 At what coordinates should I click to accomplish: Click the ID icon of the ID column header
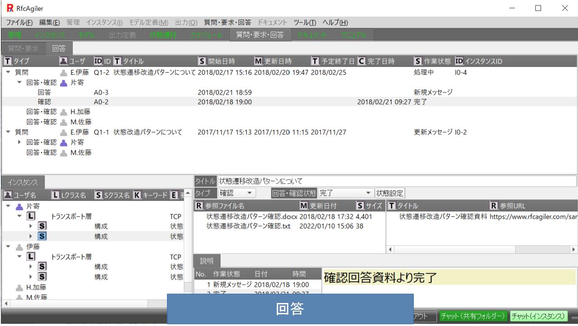coord(98,61)
